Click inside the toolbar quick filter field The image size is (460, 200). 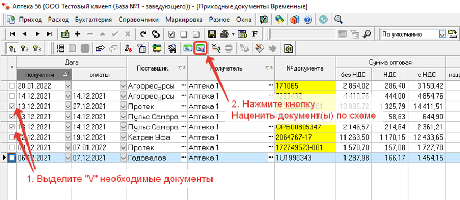pyautogui.click(x=303, y=34)
